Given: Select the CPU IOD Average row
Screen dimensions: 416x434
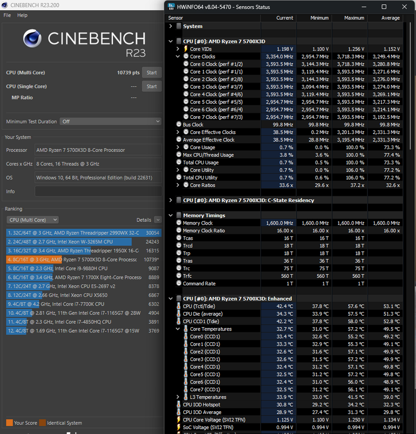Looking at the screenshot, I should coord(285,412).
